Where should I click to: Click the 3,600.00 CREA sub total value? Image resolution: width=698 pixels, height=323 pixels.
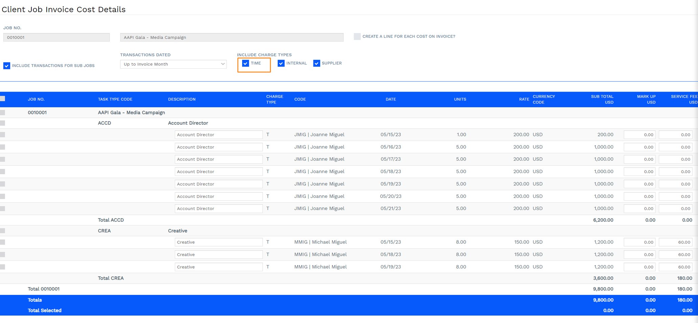point(603,278)
